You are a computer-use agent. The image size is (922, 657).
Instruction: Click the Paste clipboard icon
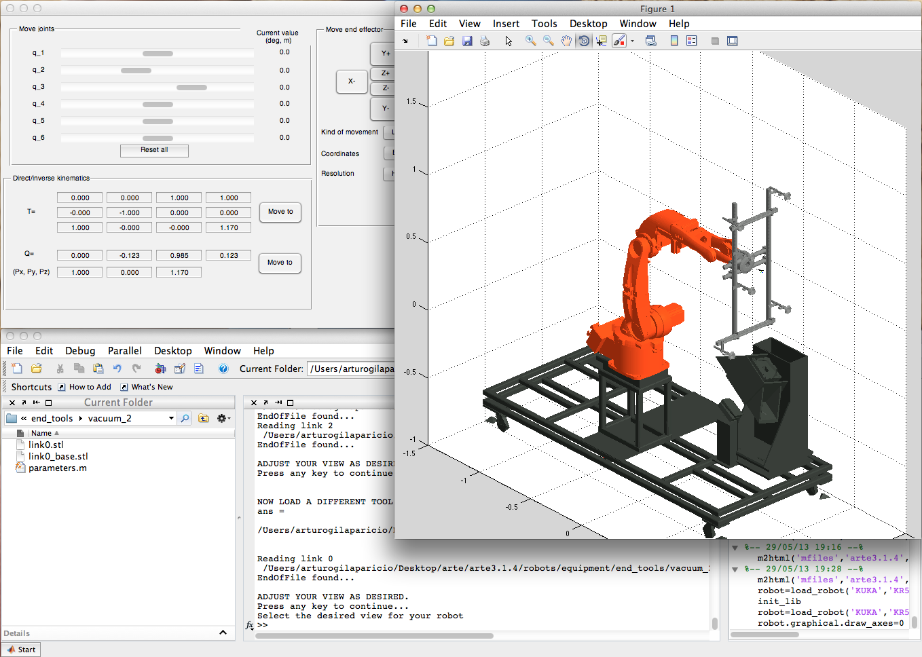(x=98, y=369)
